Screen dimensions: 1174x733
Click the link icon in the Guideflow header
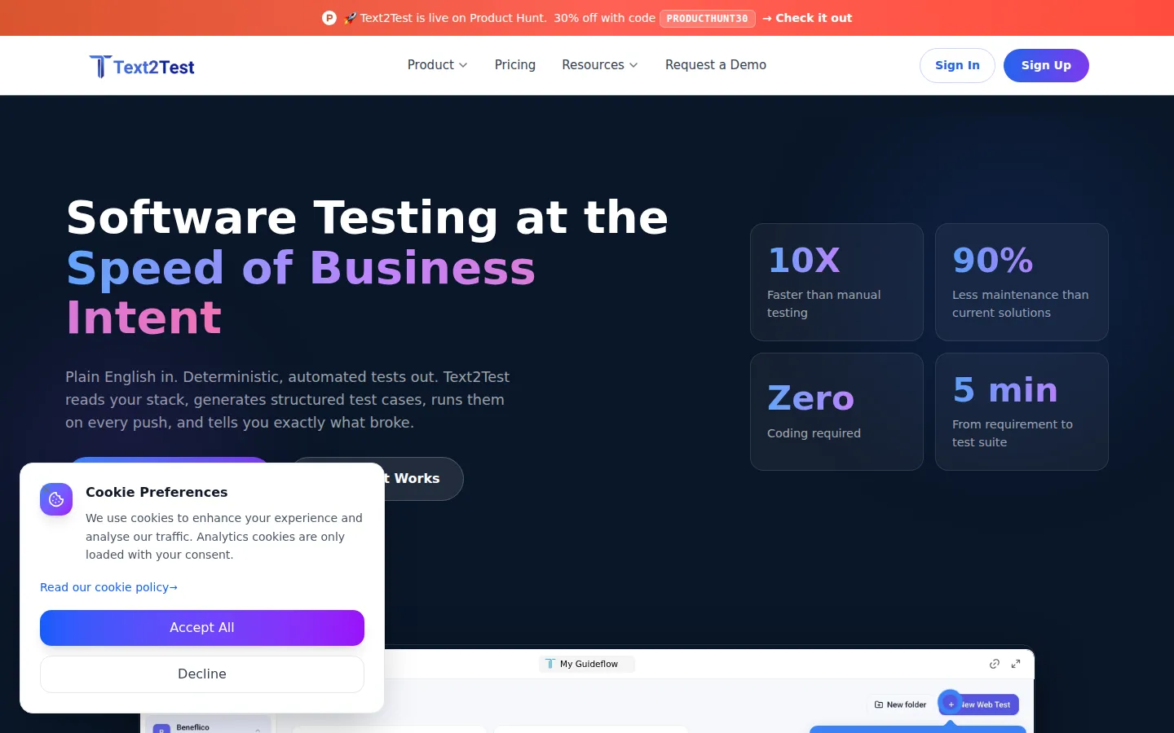tap(995, 664)
